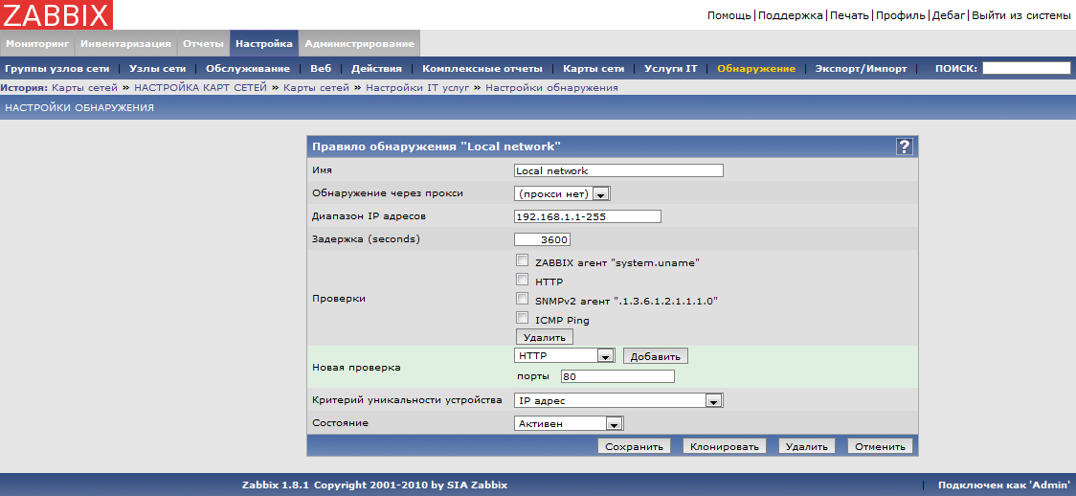Click the bottom Удалить rule button

click(806, 446)
